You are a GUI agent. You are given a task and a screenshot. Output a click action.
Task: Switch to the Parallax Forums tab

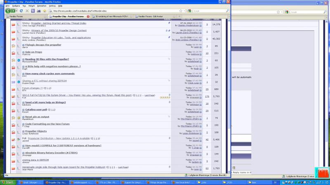[26, 16]
